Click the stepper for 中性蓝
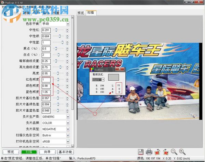205x162 pixels. 67,43
